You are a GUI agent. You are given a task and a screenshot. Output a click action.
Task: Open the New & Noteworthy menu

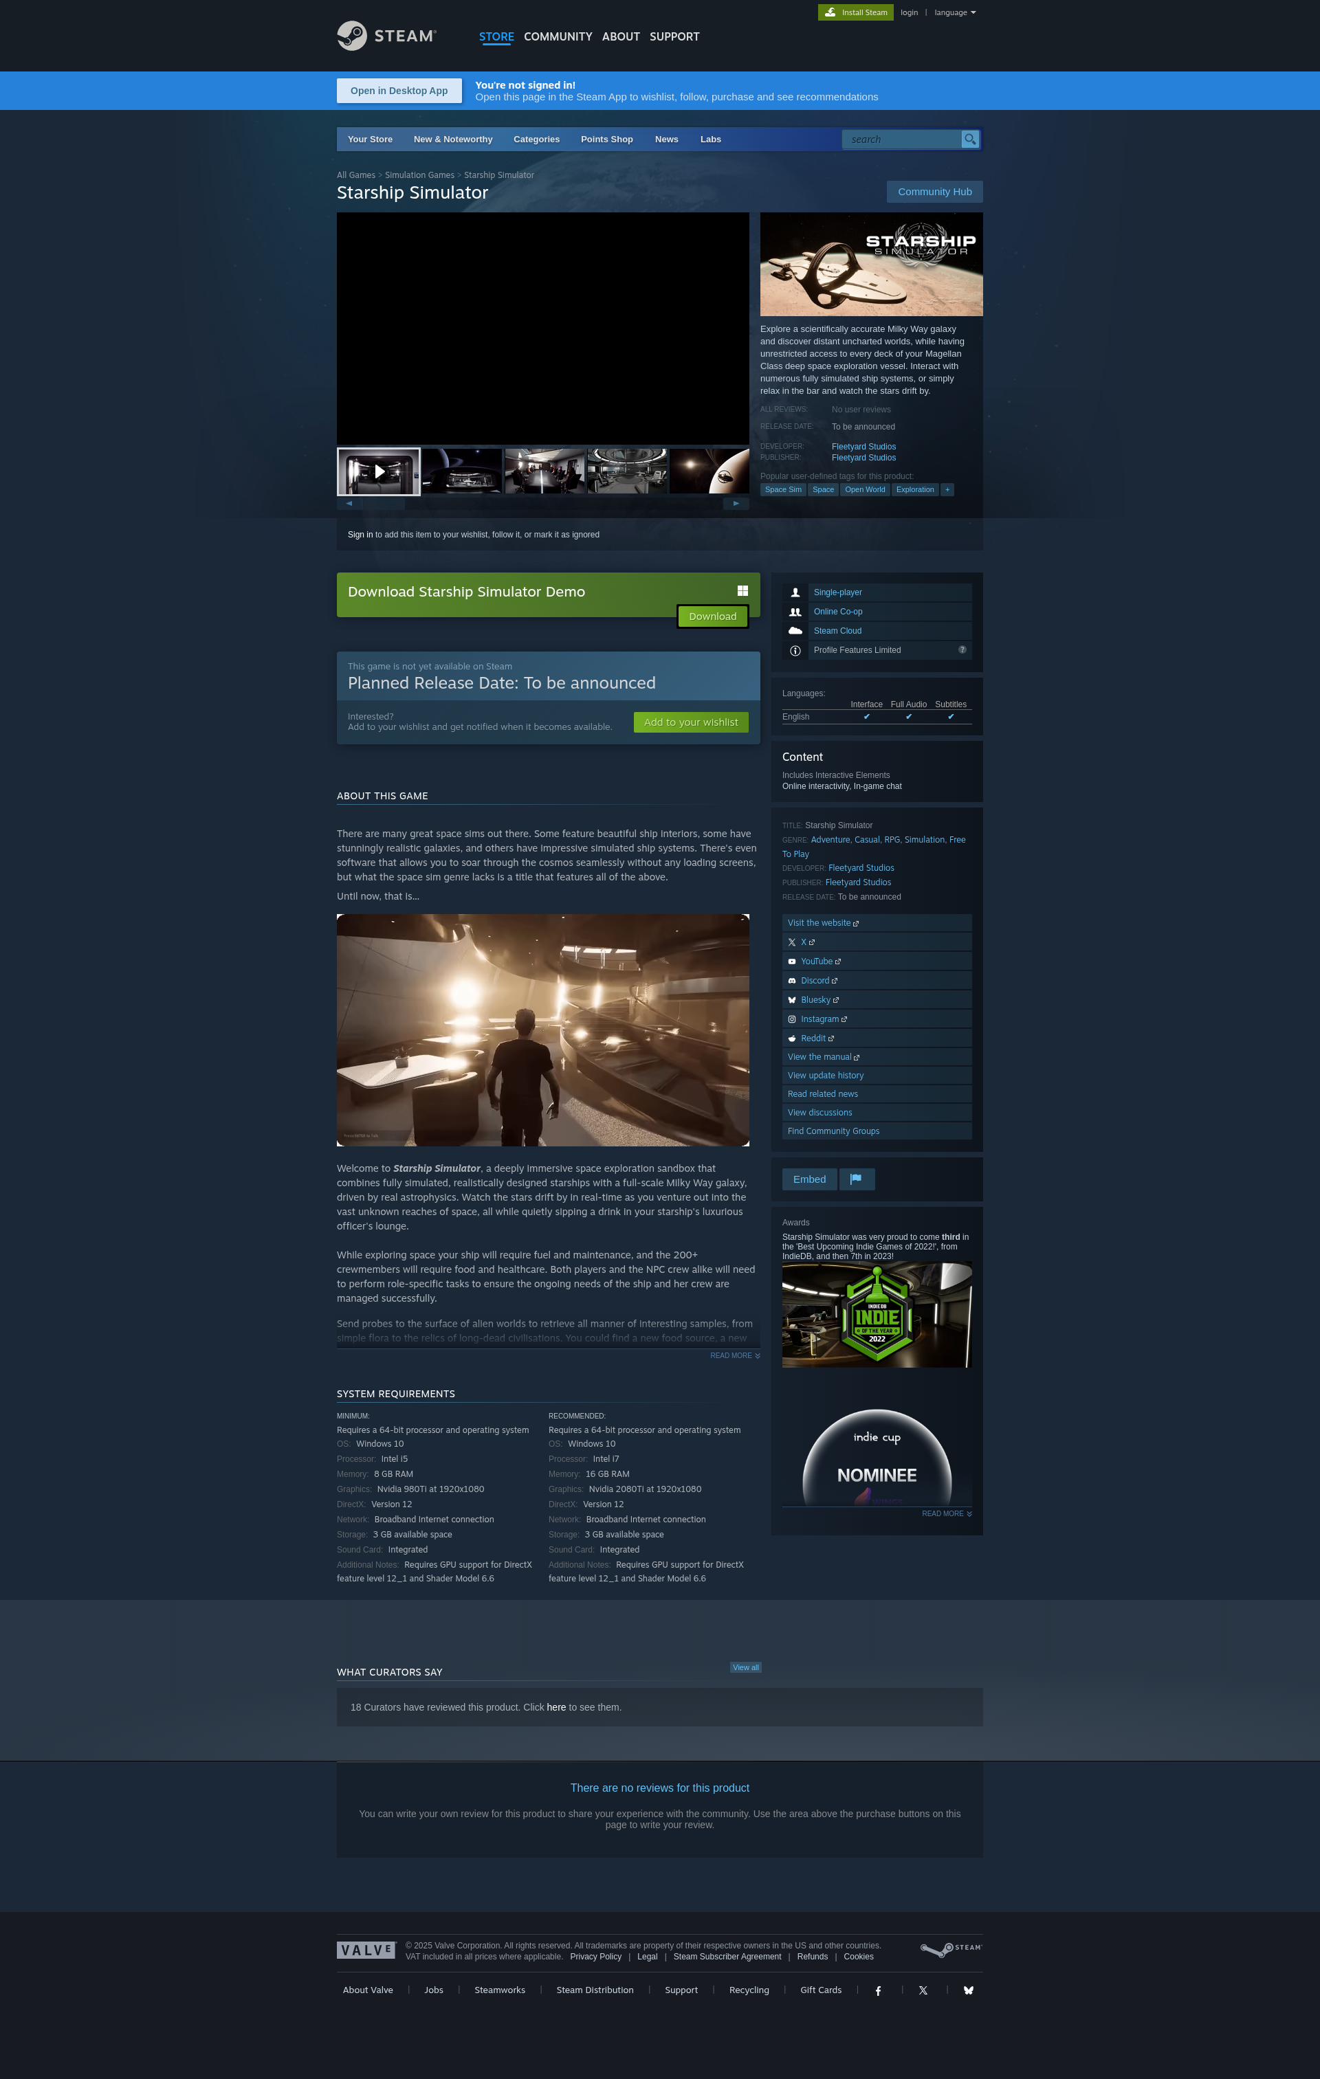[452, 139]
